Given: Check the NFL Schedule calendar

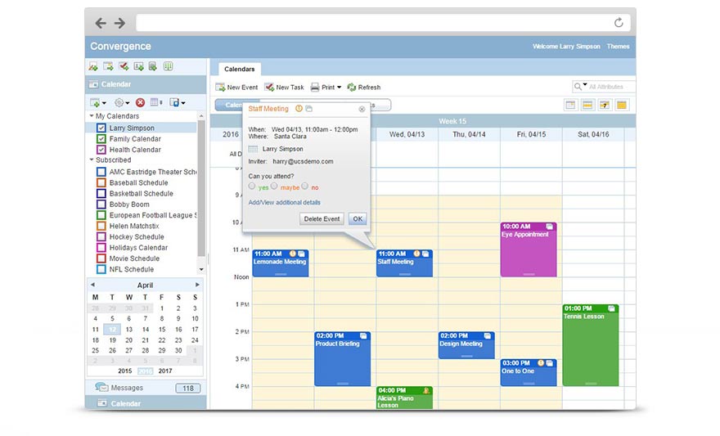Looking at the screenshot, I should [x=101, y=269].
